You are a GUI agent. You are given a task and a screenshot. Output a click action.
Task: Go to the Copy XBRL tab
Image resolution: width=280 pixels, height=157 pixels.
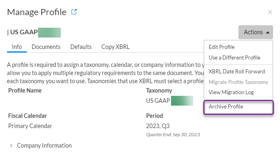[116, 47]
